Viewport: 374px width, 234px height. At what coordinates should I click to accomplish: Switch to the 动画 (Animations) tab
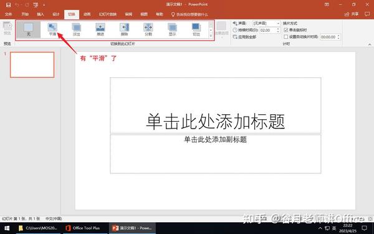87,14
